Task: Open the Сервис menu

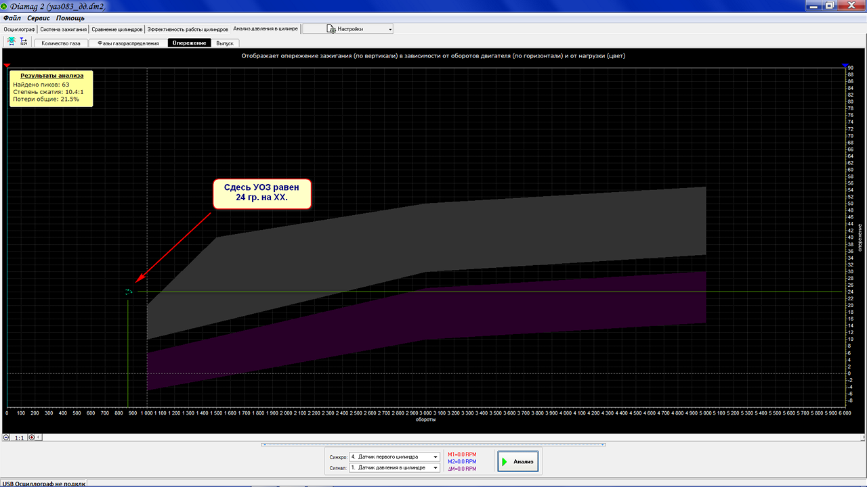Action: [x=39, y=18]
